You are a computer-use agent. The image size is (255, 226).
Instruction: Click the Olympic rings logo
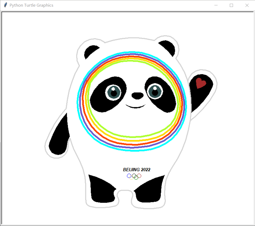134,177
